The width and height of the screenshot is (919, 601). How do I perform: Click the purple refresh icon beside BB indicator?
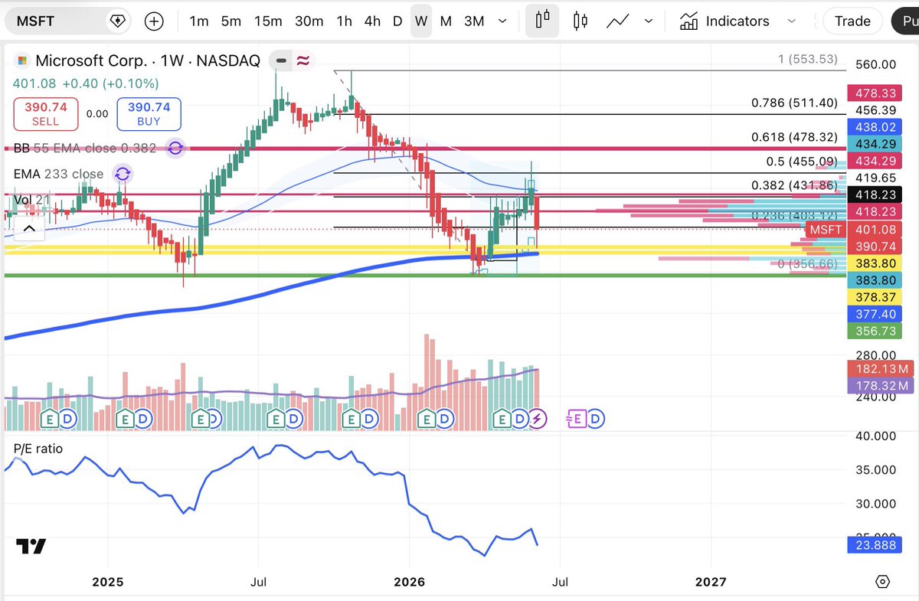tap(175, 148)
